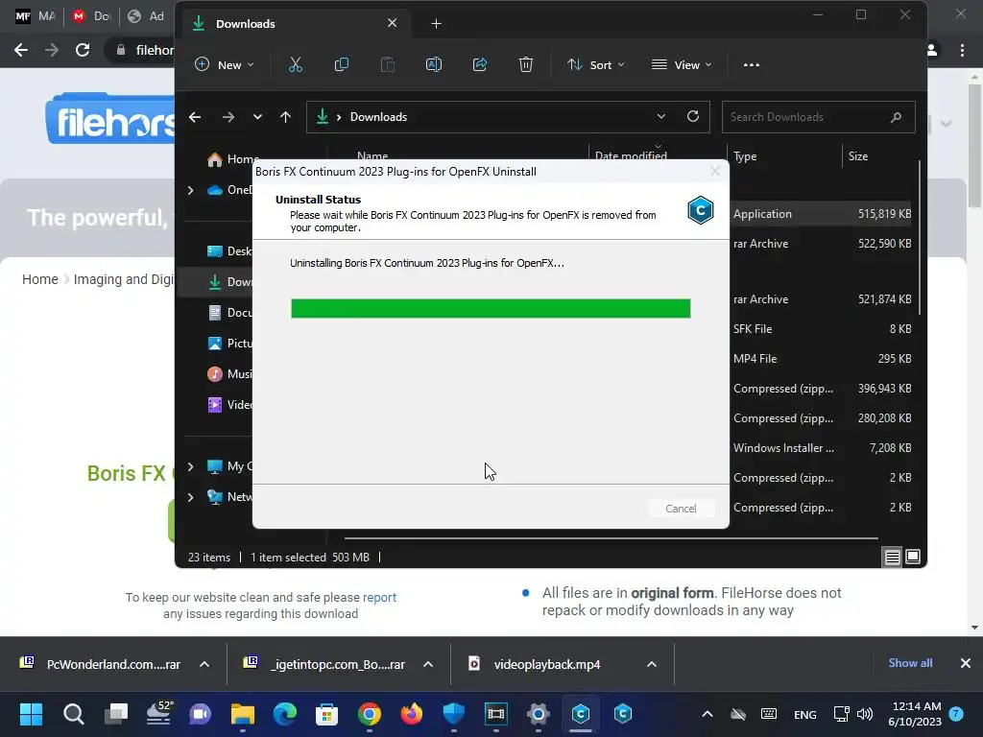
Task: Open Microsoft Store from taskbar
Action: point(326,714)
